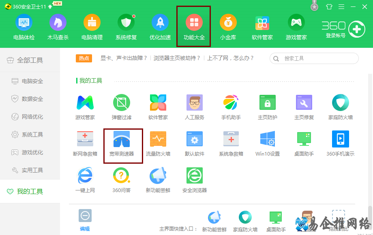Start 优化加速 optimization boost
Viewport: 373px width, 235px height.
click(x=160, y=26)
